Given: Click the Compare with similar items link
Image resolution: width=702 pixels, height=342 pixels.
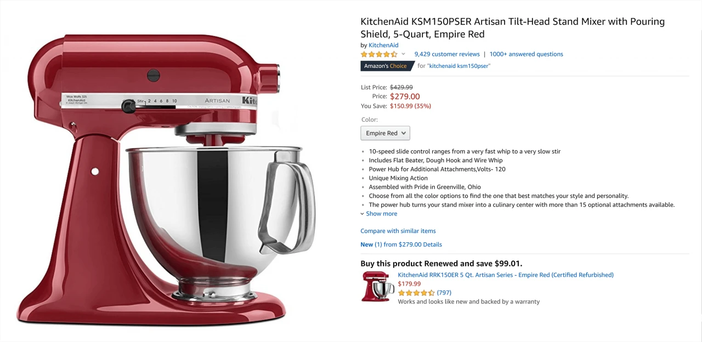Looking at the screenshot, I should tap(398, 231).
